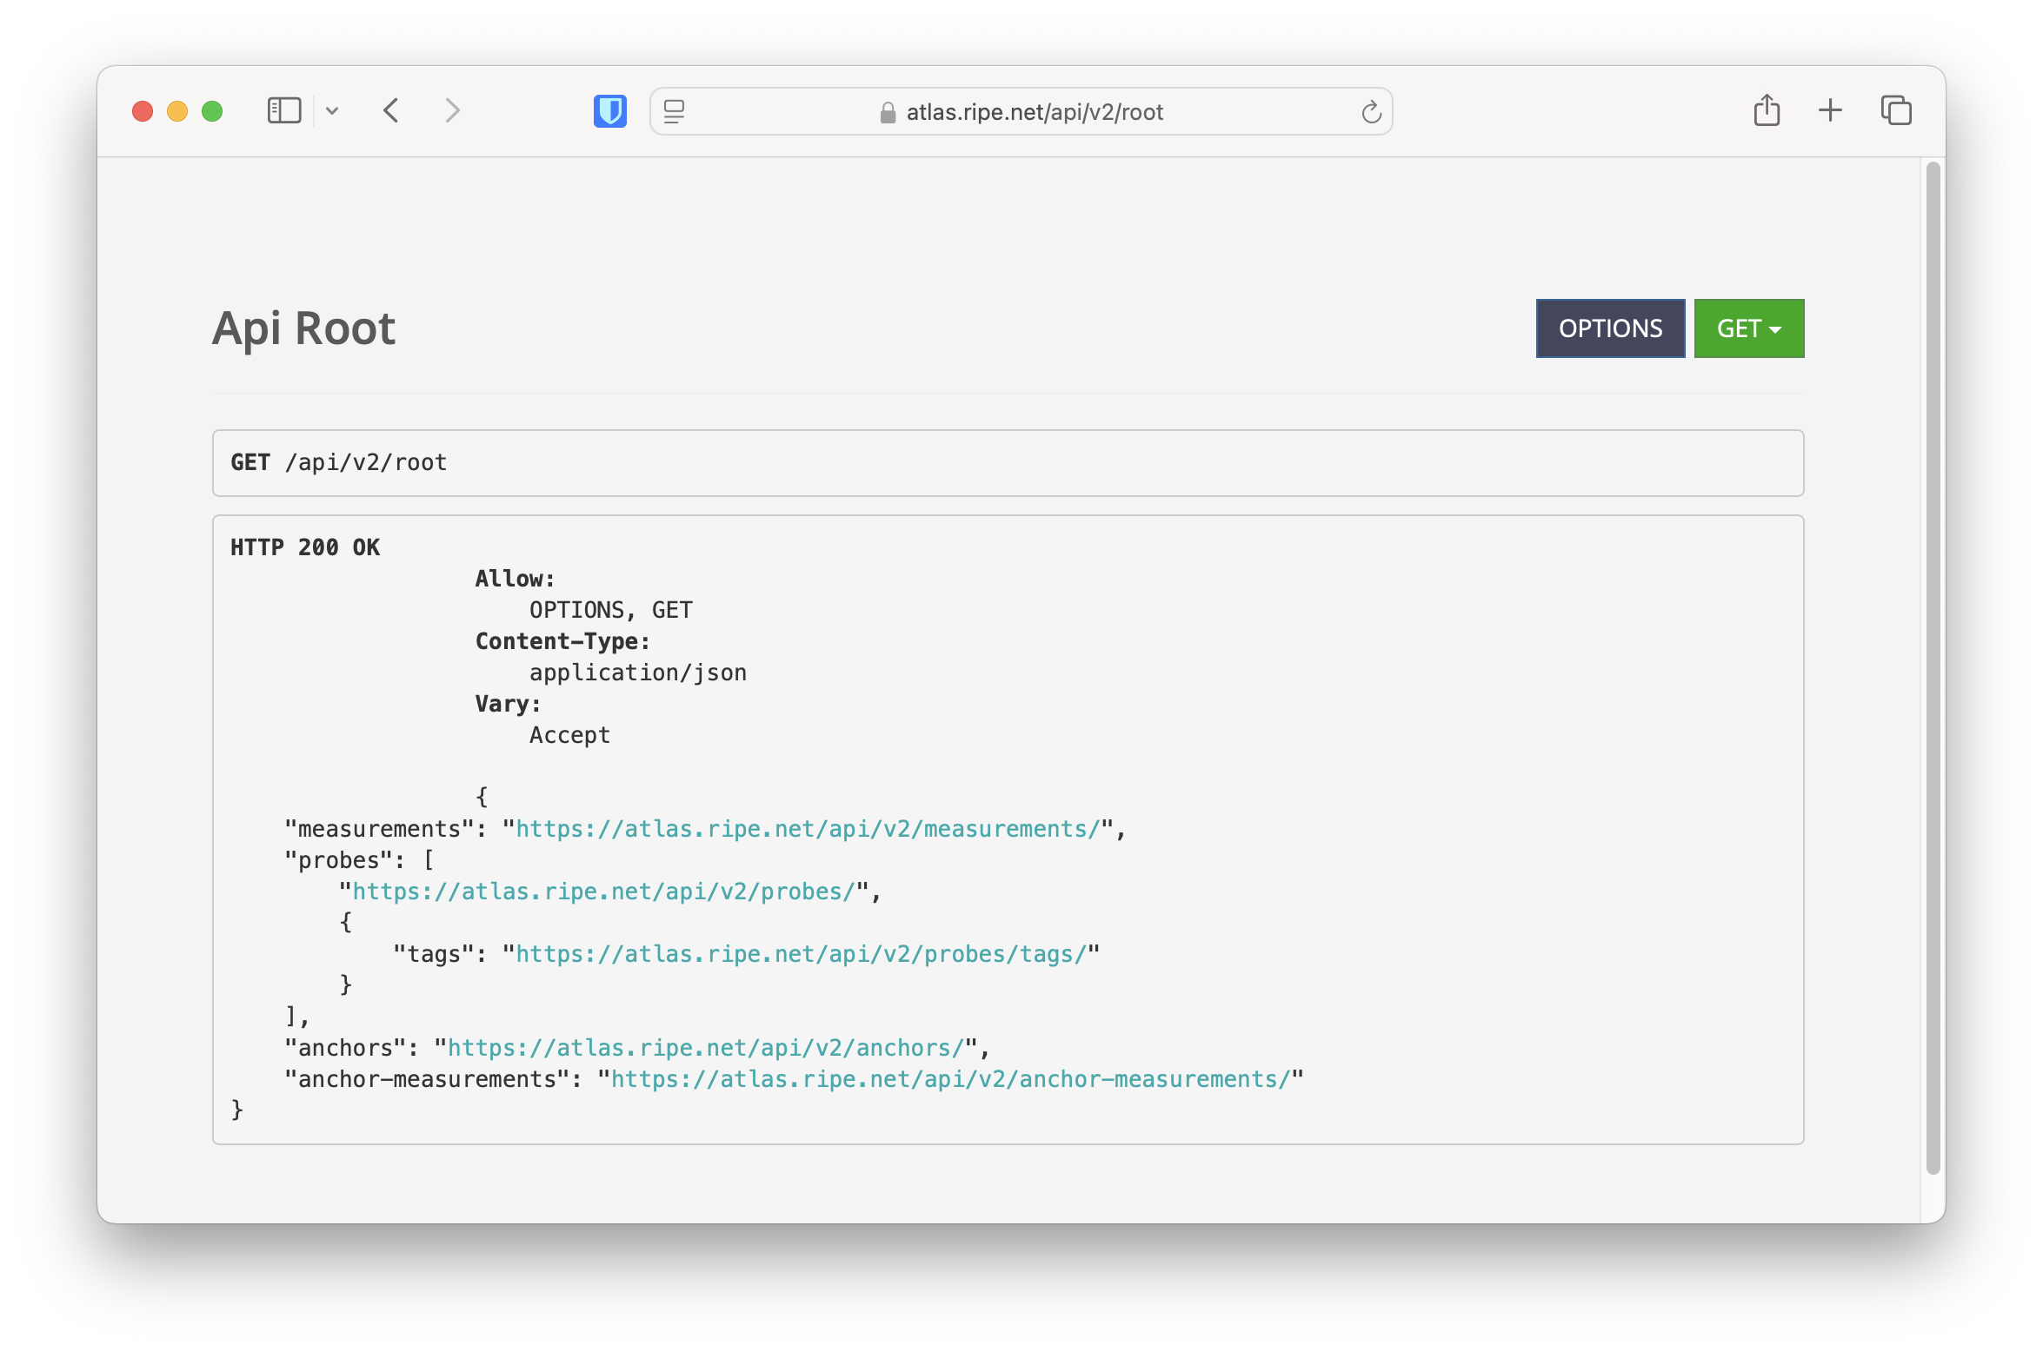This screenshot has height=1352, width=2043.
Task: Maximize the window with the green button
Action: point(212,111)
